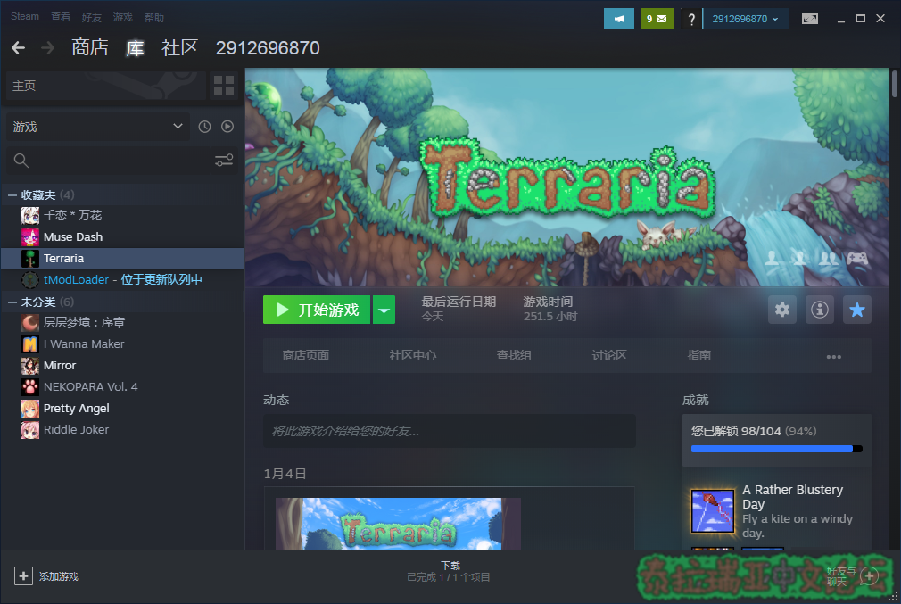
Task: Click Mirror game icon
Action: click(29, 366)
